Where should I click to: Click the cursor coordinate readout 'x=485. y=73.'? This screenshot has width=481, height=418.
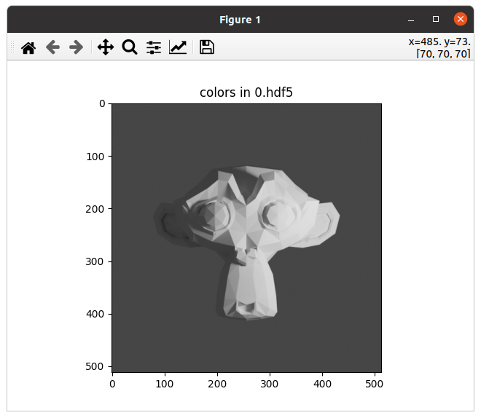439,42
